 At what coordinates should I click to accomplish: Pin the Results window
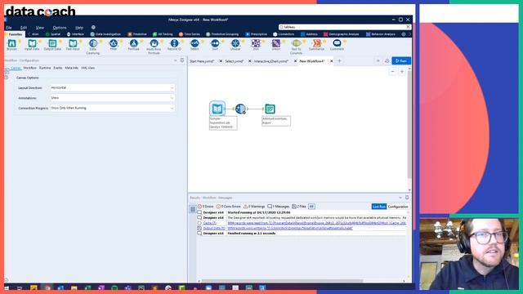[x=407, y=198]
